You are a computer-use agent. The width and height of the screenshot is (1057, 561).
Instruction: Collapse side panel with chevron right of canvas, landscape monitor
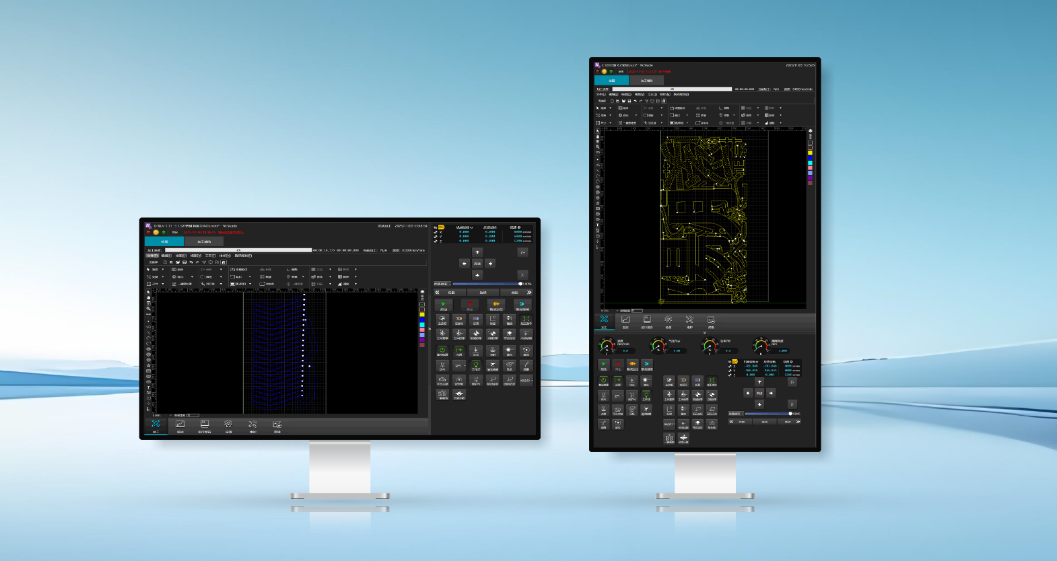[430, 329]
